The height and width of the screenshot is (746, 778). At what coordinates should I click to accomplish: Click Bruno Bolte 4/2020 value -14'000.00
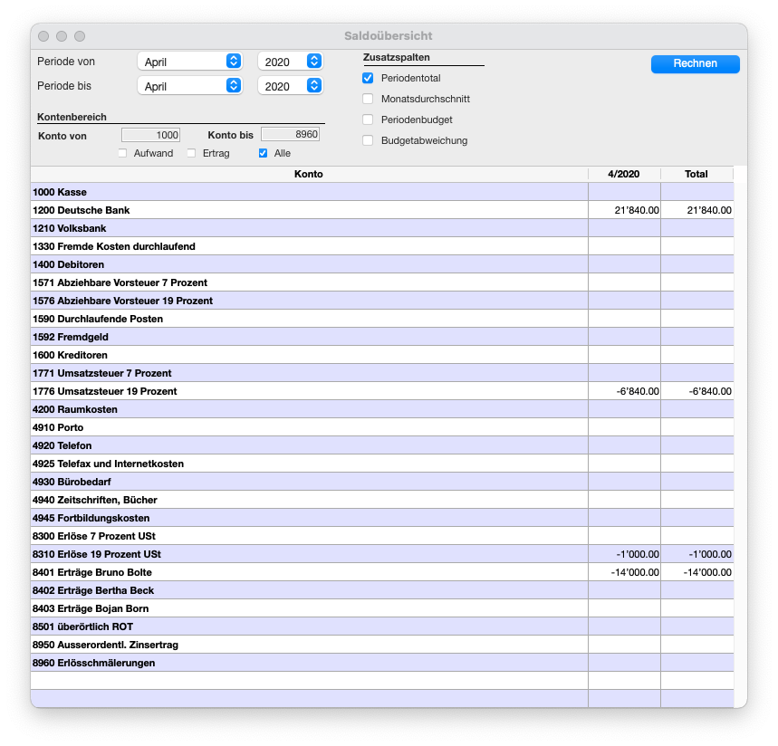coord(635,572)
